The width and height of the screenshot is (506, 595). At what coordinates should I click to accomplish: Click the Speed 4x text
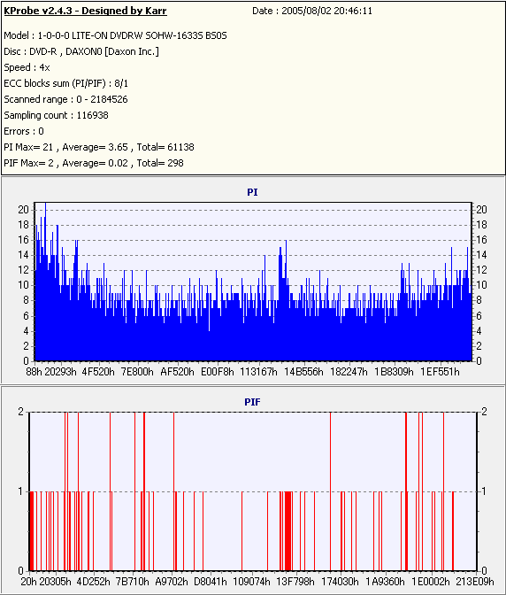[x=27, y=67]
